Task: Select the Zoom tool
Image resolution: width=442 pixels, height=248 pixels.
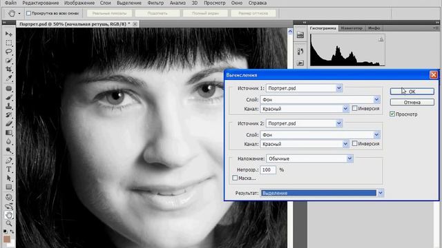Action: pyautogui.click(x=9, y=224)
